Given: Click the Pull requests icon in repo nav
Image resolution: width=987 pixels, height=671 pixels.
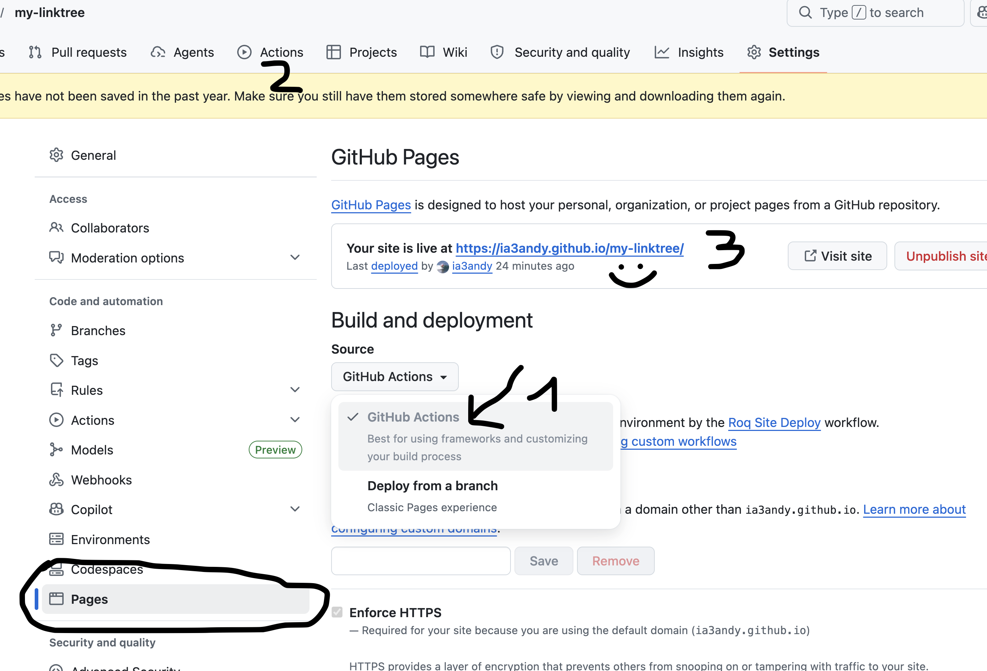Looking at the screenshot, I should coord(35,52).
